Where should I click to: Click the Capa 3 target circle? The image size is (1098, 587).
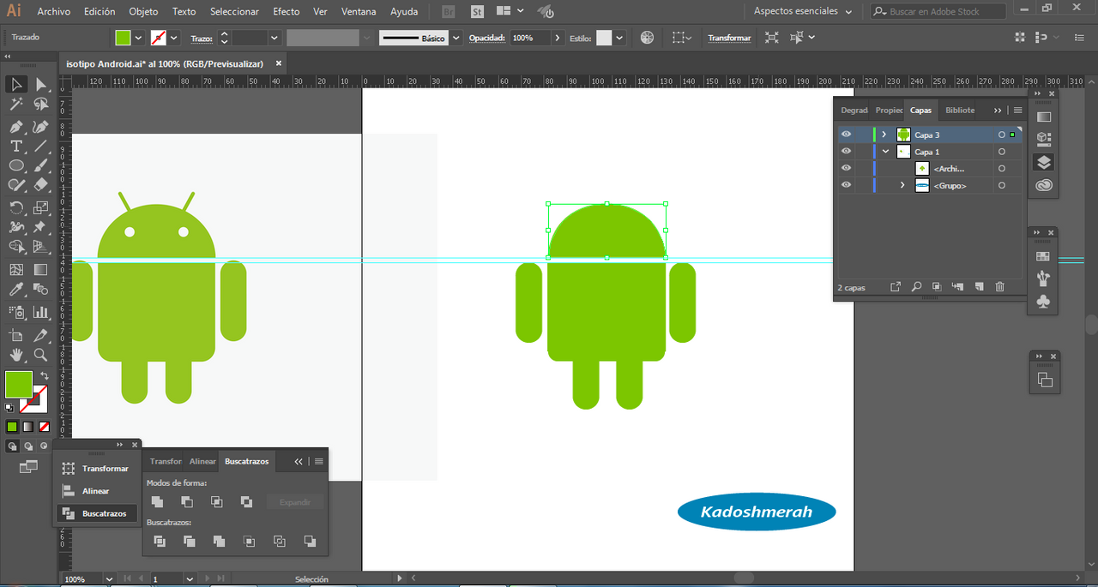[1001, 135]
